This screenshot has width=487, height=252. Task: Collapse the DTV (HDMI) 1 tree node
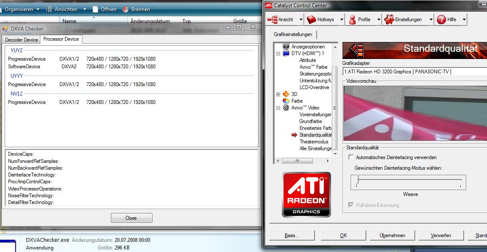point(278,54)
